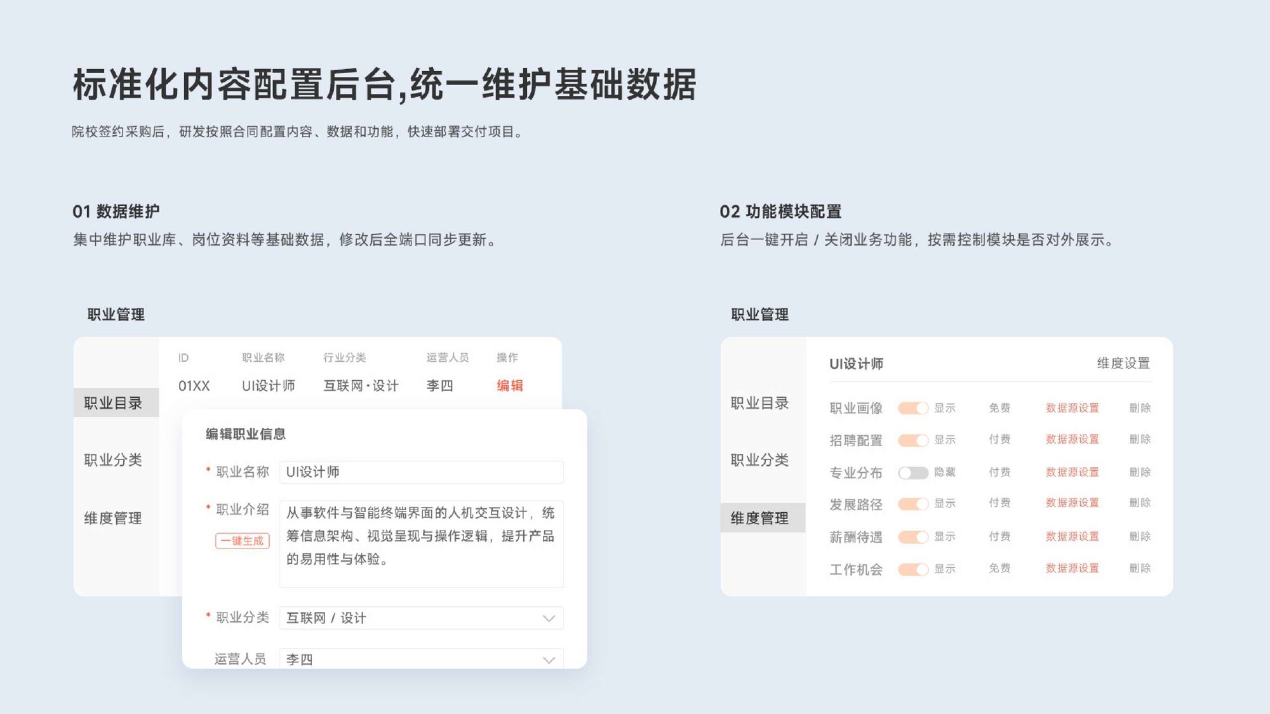Expand the 职业分类 dropdown arrow
Viewport: 1270px width, 714px height.
[549, 618]
